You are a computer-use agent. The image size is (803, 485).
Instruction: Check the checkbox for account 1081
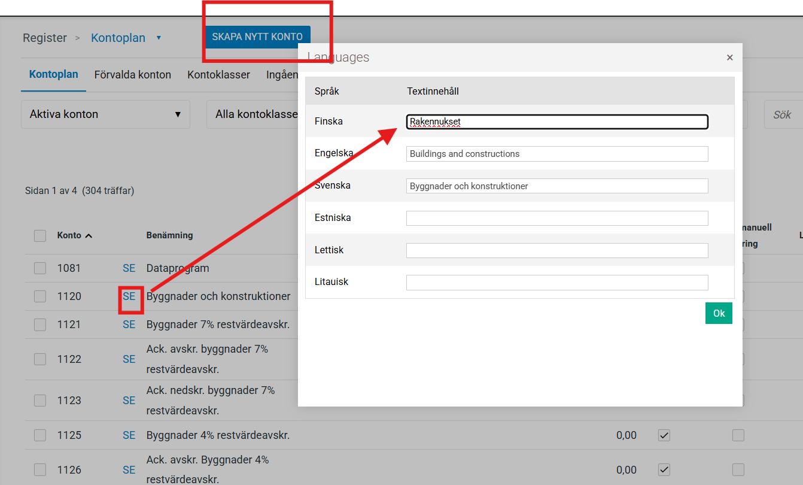pos(40,268)
